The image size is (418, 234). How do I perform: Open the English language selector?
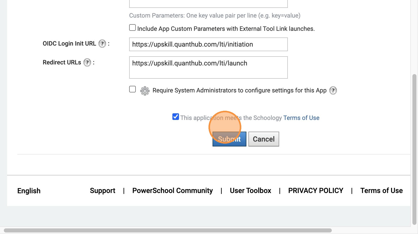click(x=29, y=191)
